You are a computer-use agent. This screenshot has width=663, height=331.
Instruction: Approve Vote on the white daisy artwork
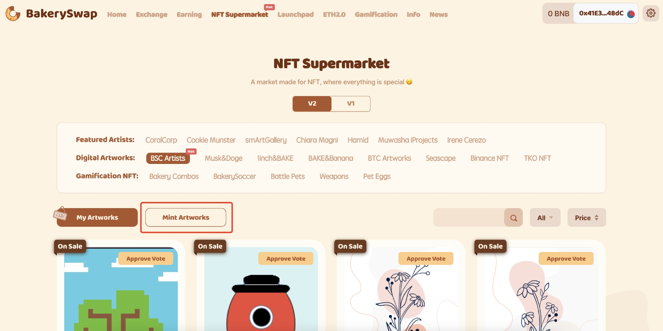566,259
